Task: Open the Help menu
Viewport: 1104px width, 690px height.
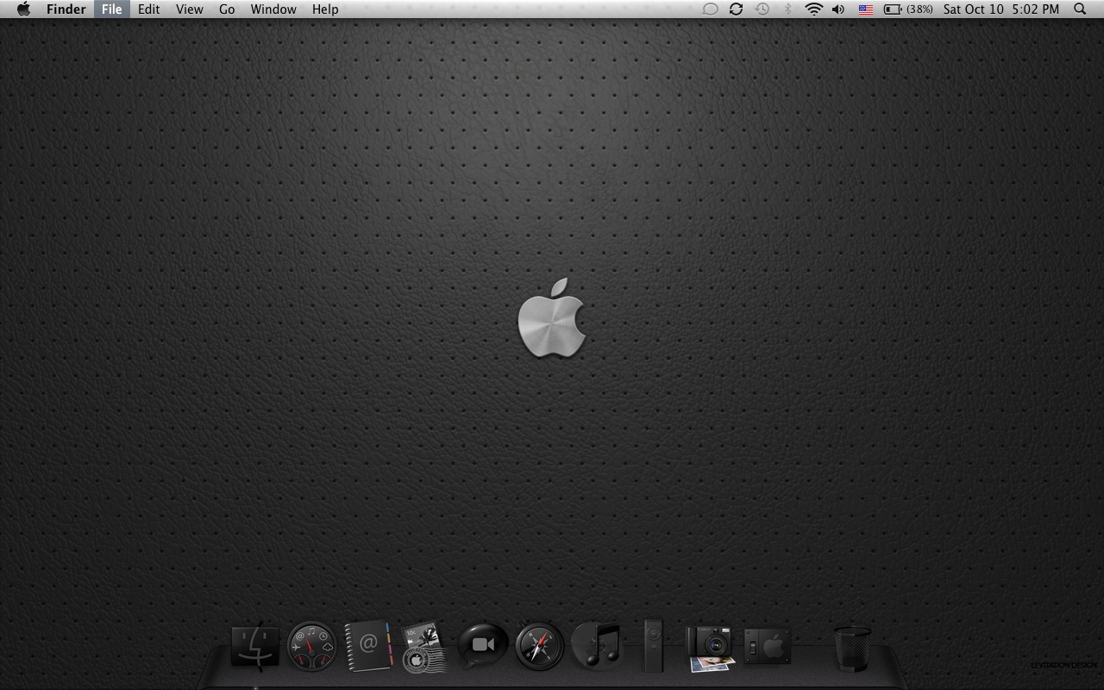Action: coord(325,9)
